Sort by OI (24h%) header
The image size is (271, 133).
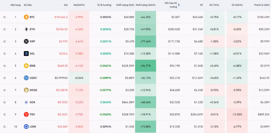237,5
